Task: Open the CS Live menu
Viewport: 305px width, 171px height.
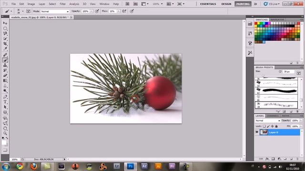Action: point(272,4)
